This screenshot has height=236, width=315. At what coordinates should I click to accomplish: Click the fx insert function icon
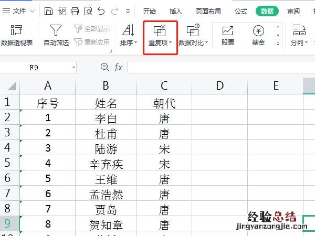[118, 67]
